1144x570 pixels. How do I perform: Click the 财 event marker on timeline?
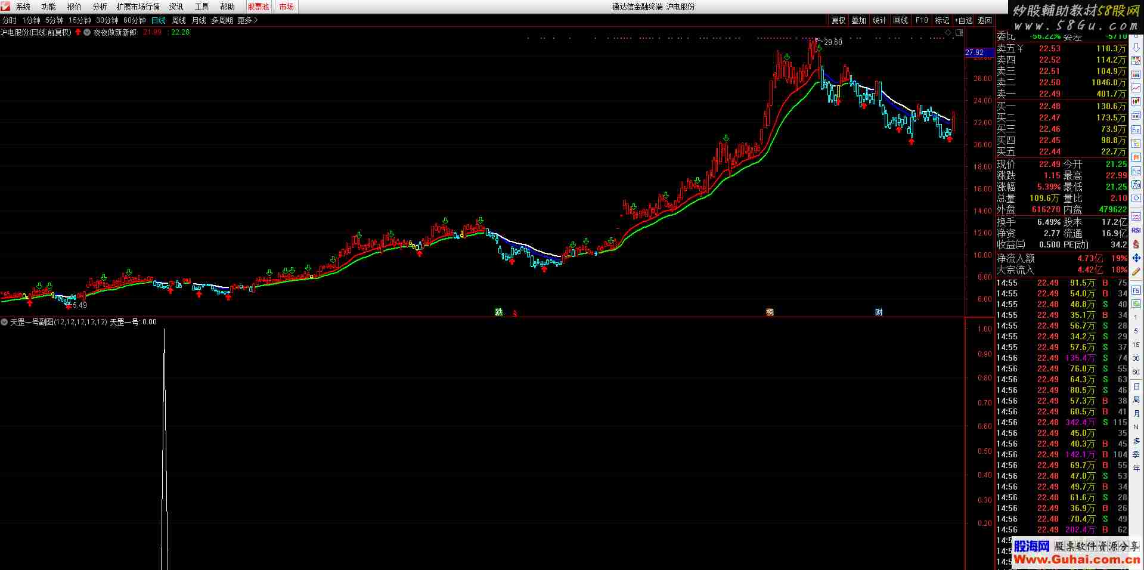pyautogui.click(x=879, y=312)
